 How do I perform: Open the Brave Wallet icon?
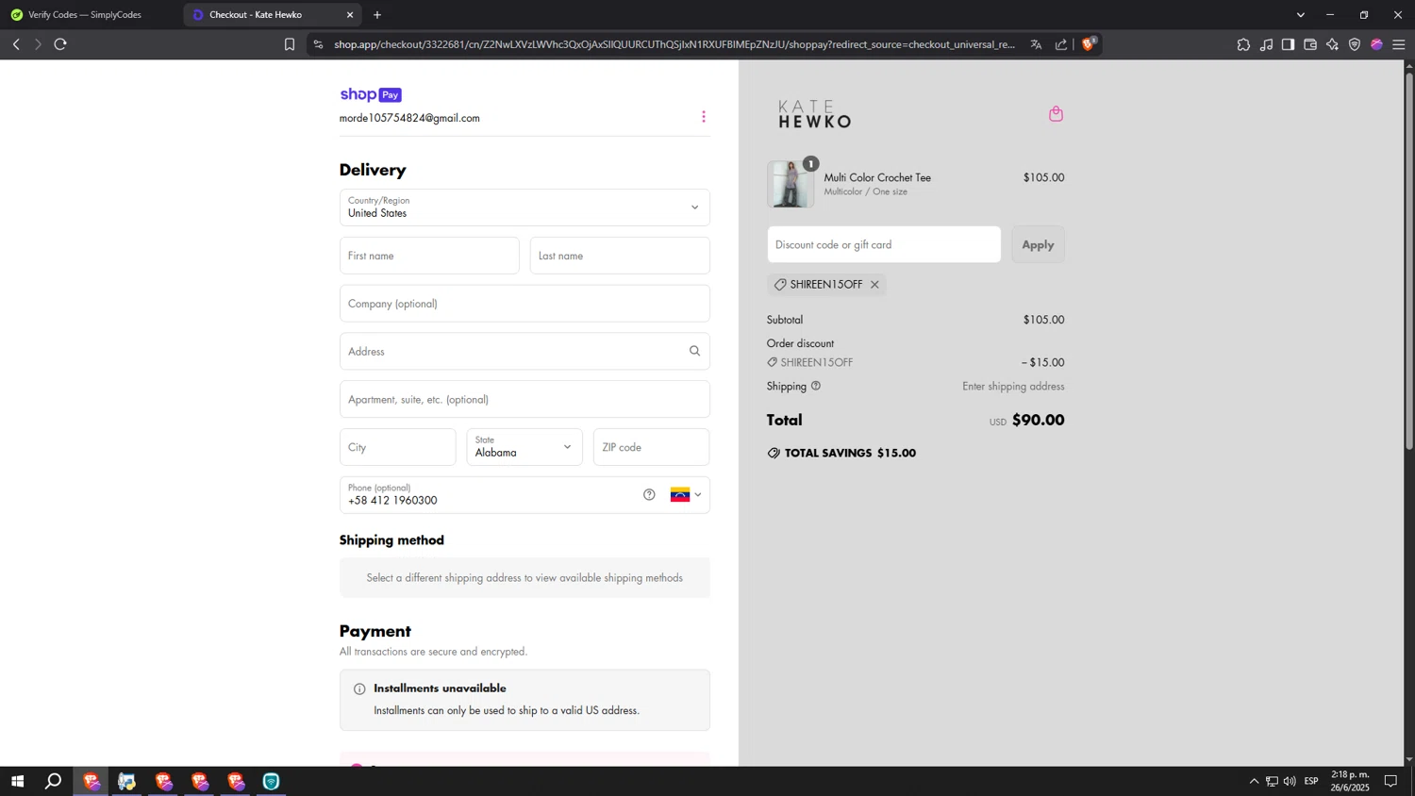pos(1310,44)
